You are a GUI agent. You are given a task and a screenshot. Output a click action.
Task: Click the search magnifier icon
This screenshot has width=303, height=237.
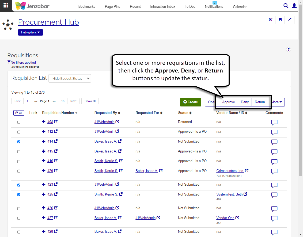(286, 6)
